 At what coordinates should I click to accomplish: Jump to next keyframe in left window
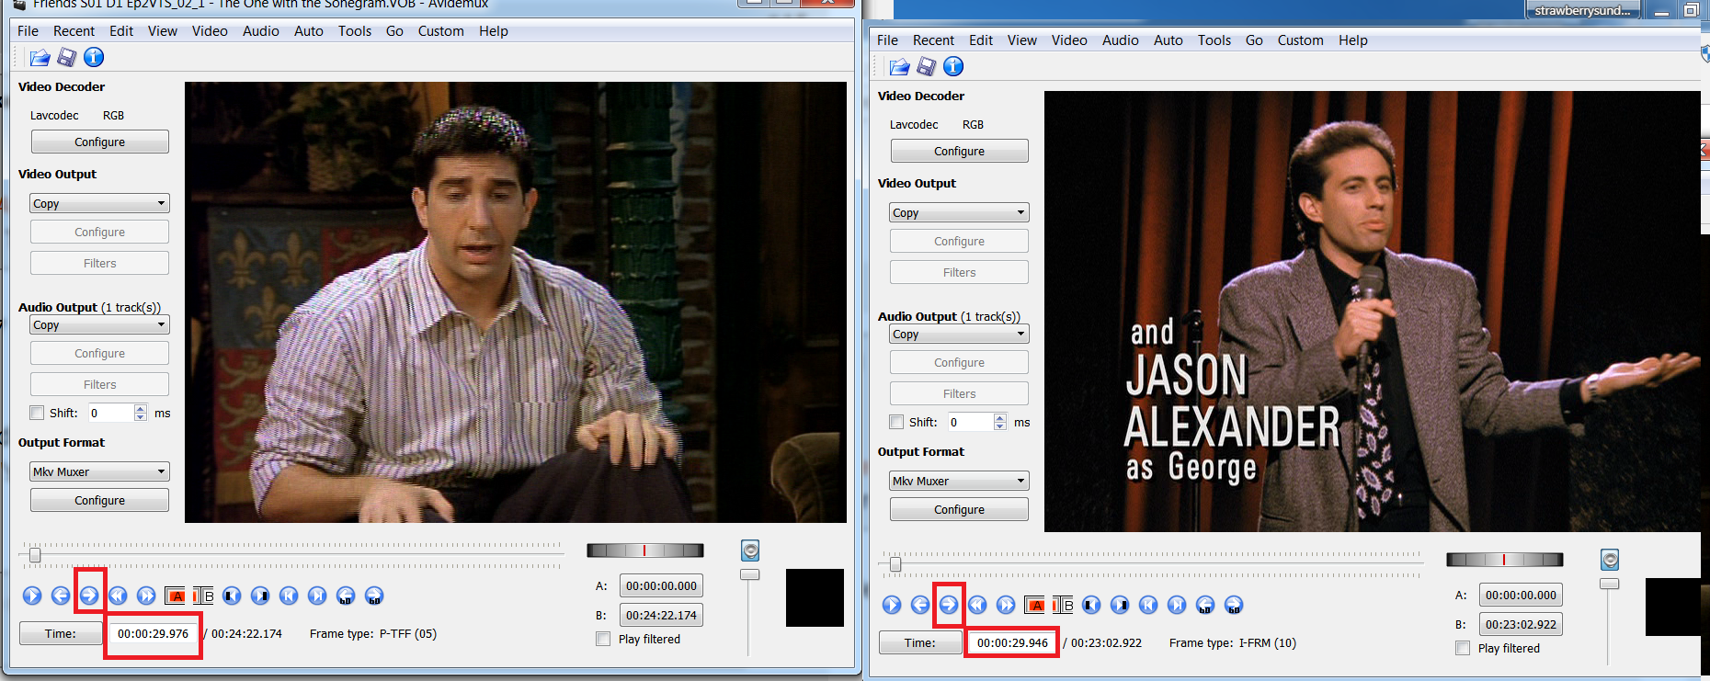(x=146, y=596)
